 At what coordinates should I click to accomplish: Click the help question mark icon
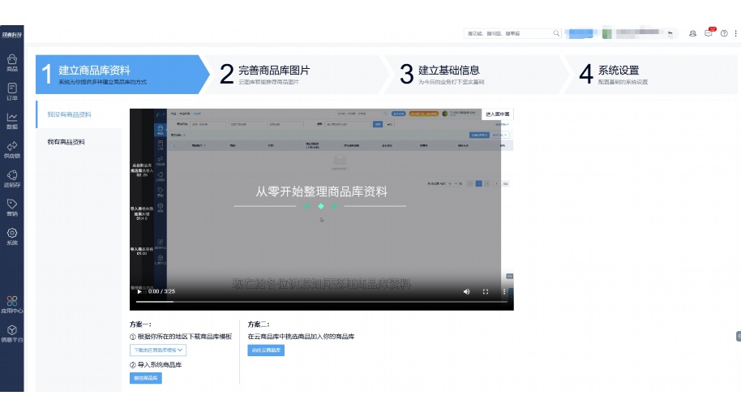(x=724, y=33)
